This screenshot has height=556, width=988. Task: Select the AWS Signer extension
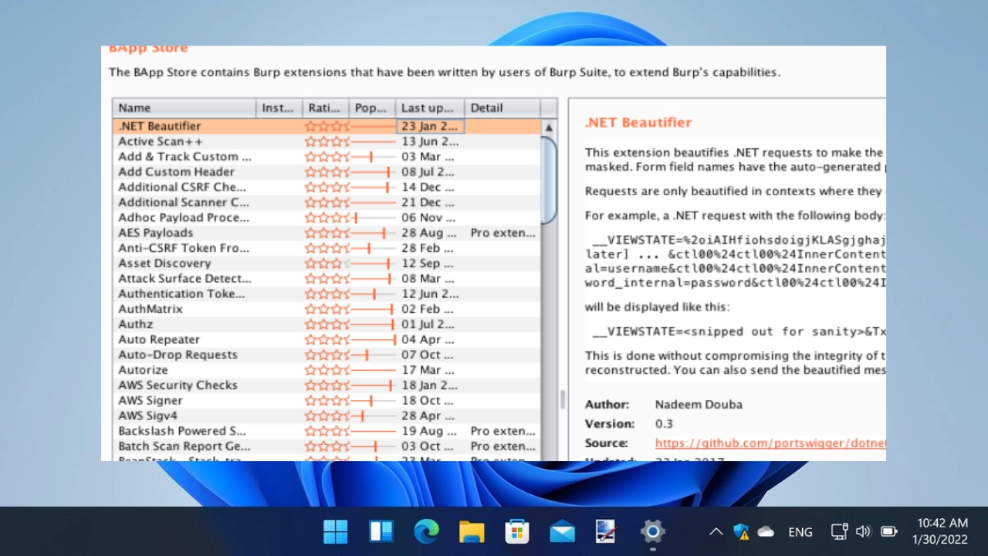point(327,401)
